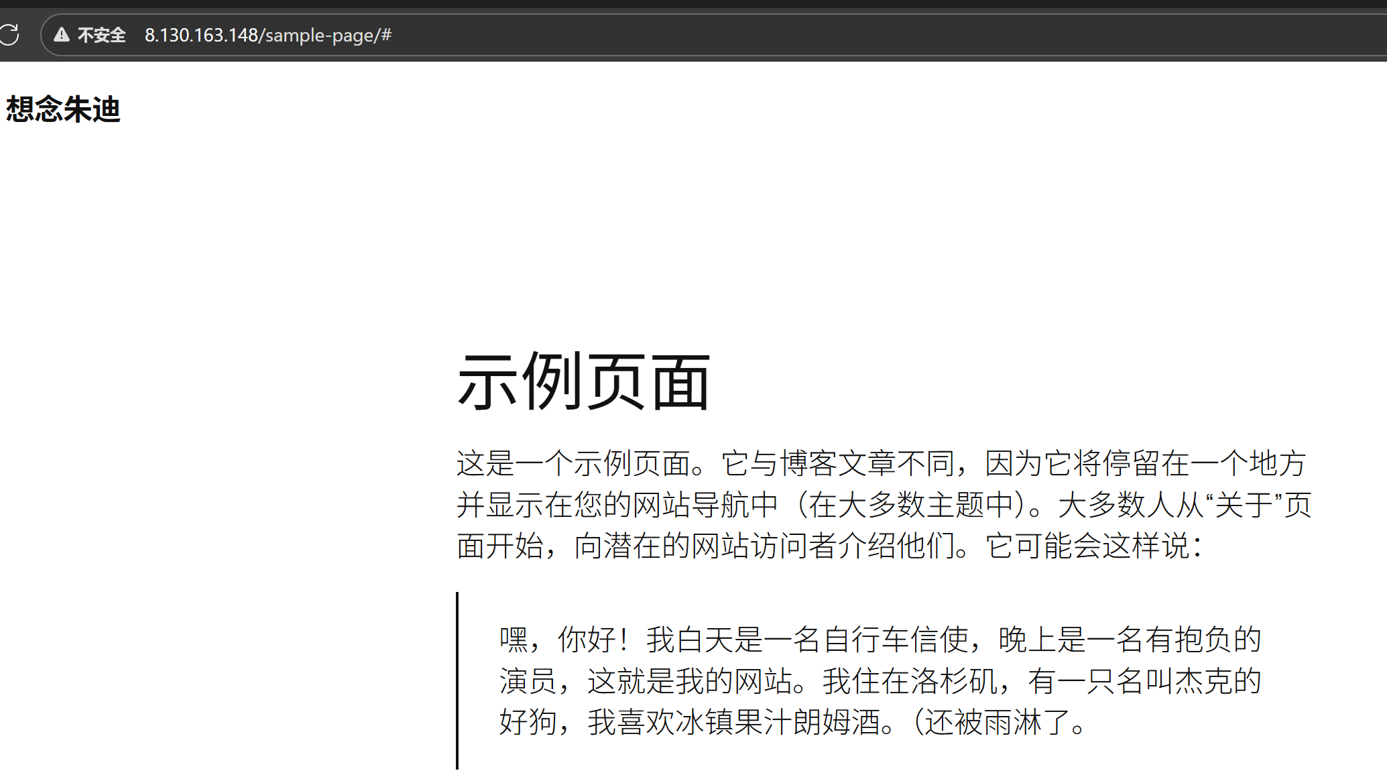Click the 示例页面 page heading
Screen dimensions: 1387x781
click(x=583, y=381)
